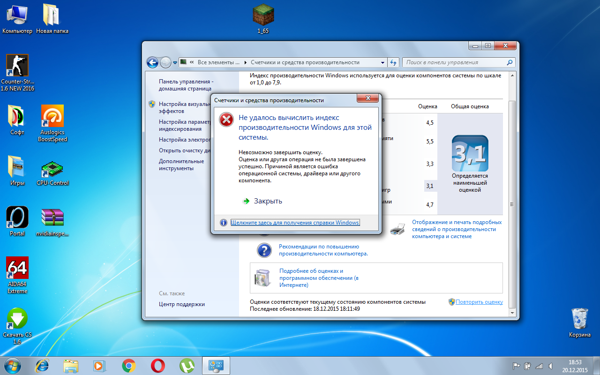Launch AIDA64 Extreme shortcut
This screenshot has height=375, width=600.
coord(17,275)
